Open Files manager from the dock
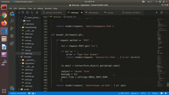169x95 pixels. (4, 39)
